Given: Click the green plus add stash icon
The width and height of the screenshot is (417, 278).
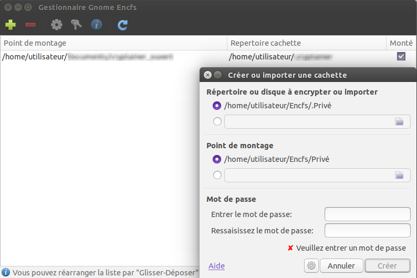Looking at the screenshot, I should (11, 25).
